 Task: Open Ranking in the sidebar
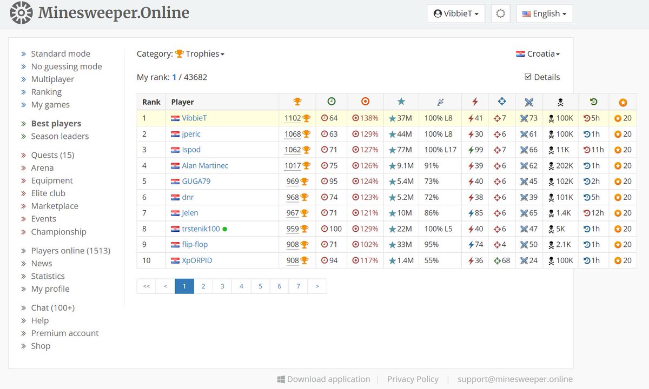(46, 92)
